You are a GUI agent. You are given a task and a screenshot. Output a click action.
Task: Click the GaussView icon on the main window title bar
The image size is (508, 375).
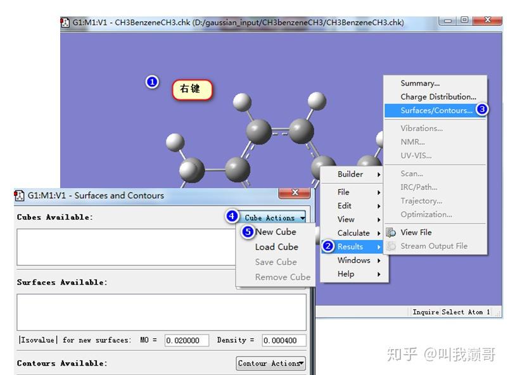[65, 22]
